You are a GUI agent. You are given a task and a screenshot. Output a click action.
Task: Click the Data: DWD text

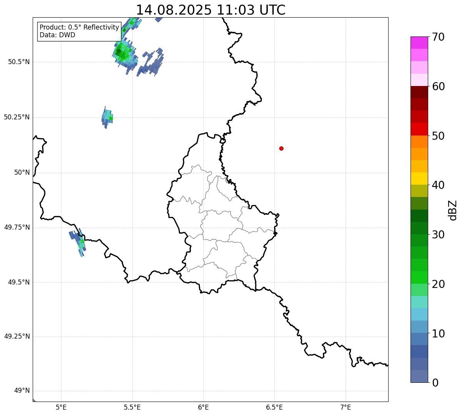[57, 35]
